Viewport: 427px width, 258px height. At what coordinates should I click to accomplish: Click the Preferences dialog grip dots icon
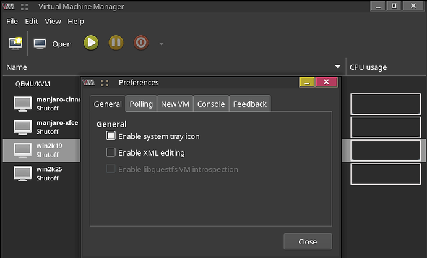tap(105, 83)
